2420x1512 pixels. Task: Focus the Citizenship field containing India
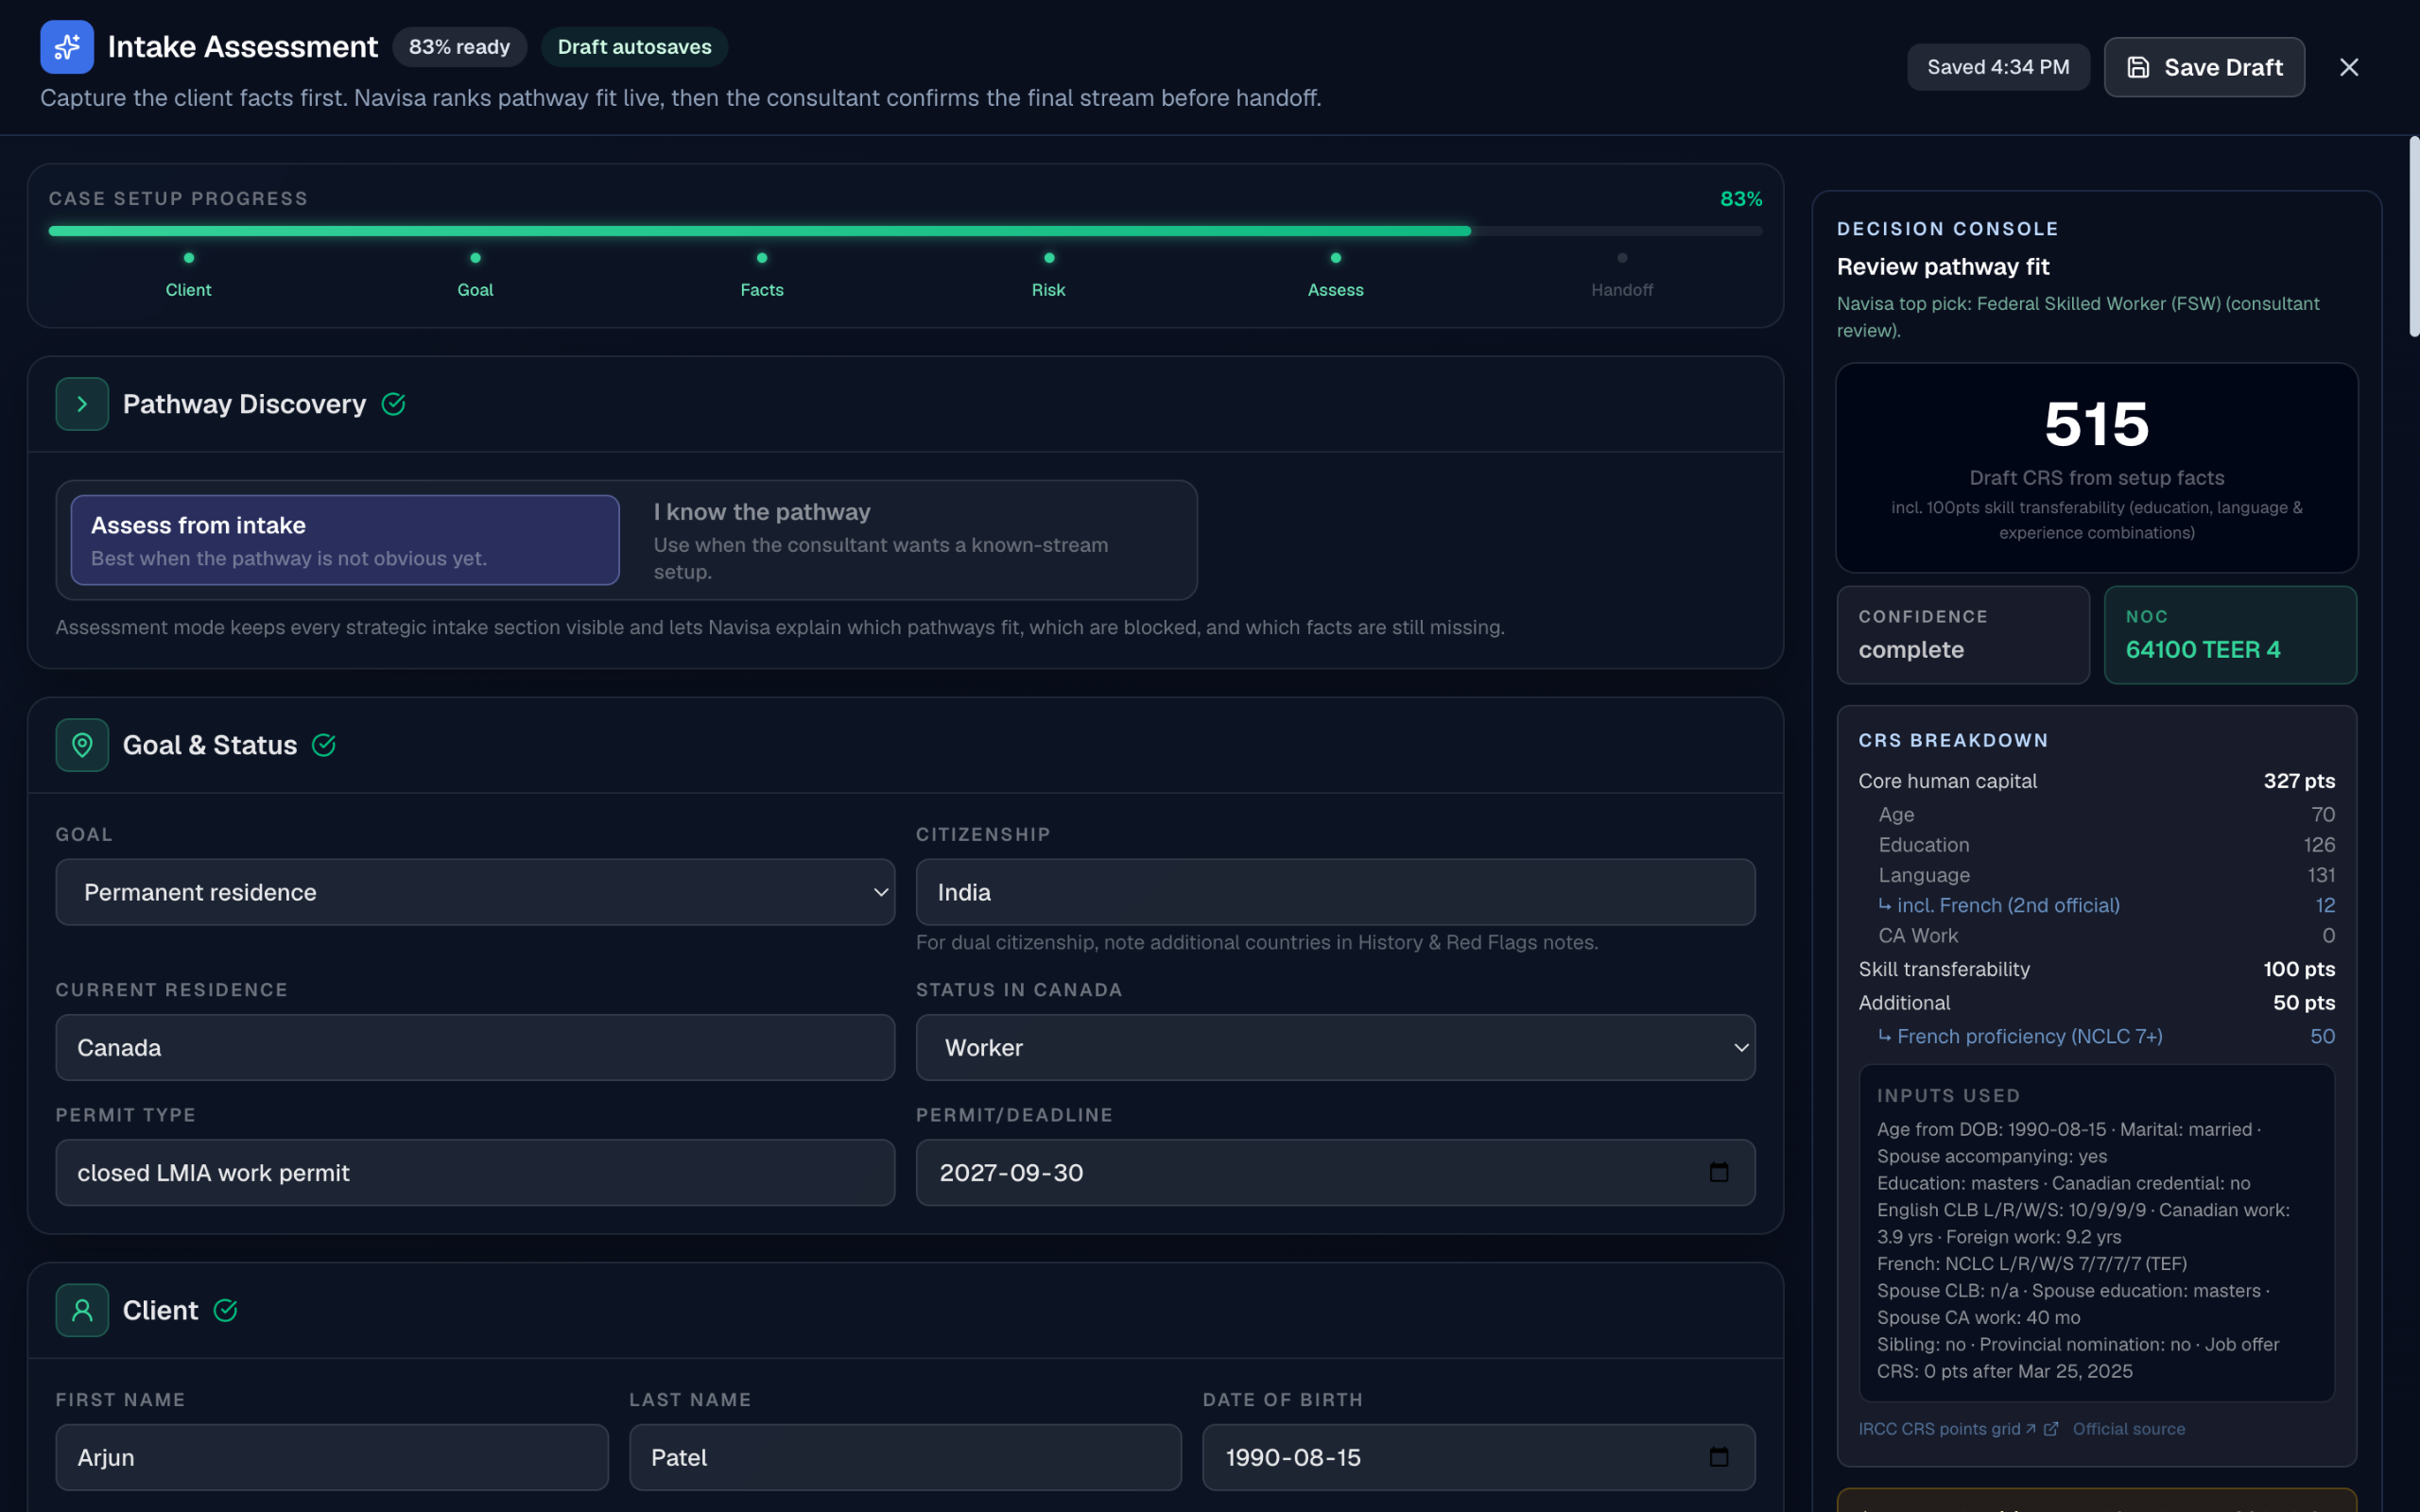pyautogui.click(x=1335, y=892)
